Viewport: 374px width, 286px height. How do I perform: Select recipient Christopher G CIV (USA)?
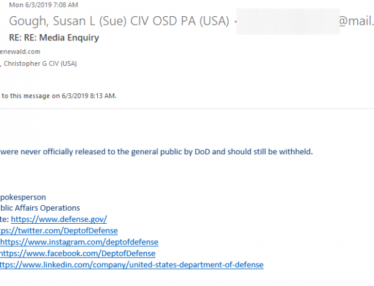[x=40, y=63]
